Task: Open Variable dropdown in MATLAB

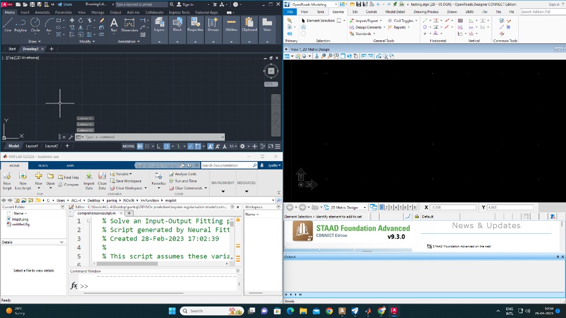Action: pyautogui.click(x=121, y=174)
